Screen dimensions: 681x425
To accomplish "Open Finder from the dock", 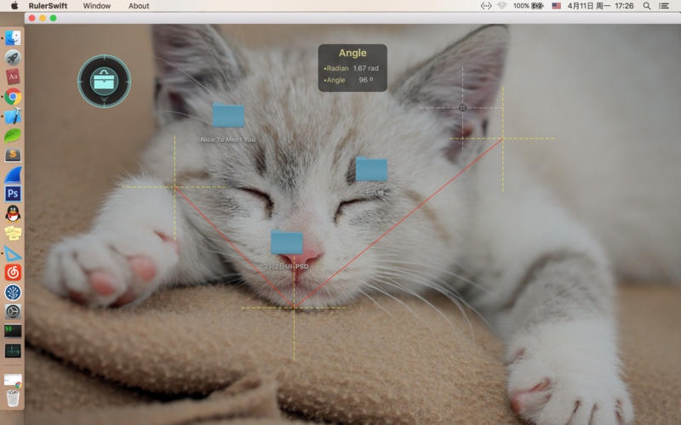I will click(x=13, y=38).
